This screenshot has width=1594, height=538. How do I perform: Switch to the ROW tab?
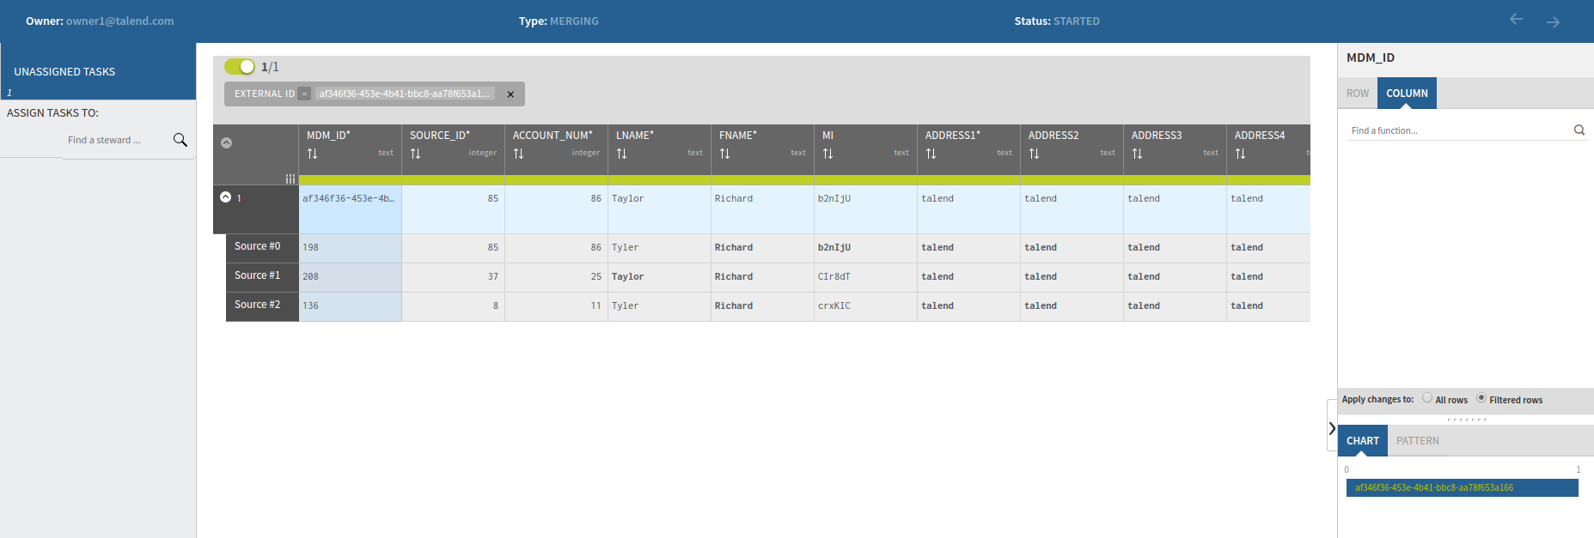[x=1358, y=94]
